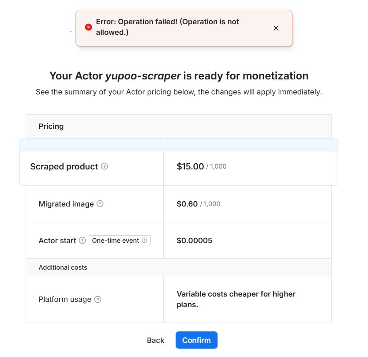Select the Pricing table header
Viewport: 368px width, 357px height.
(51, 126)
